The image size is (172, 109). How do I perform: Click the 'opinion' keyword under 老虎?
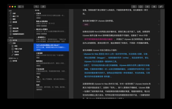pyautogui.click(x=39, y=89)
